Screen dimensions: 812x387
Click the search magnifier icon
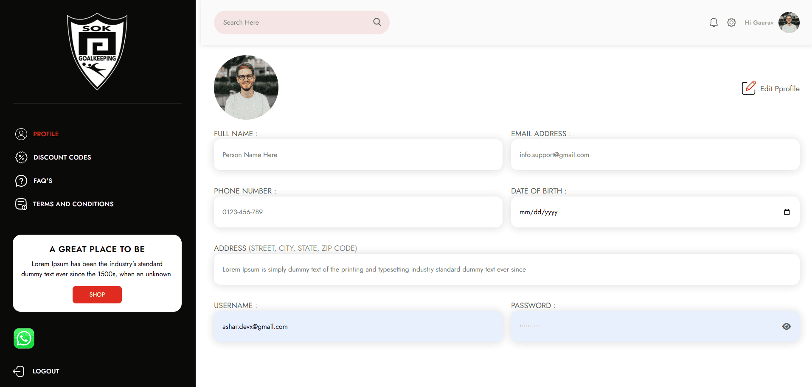point(377,22)
